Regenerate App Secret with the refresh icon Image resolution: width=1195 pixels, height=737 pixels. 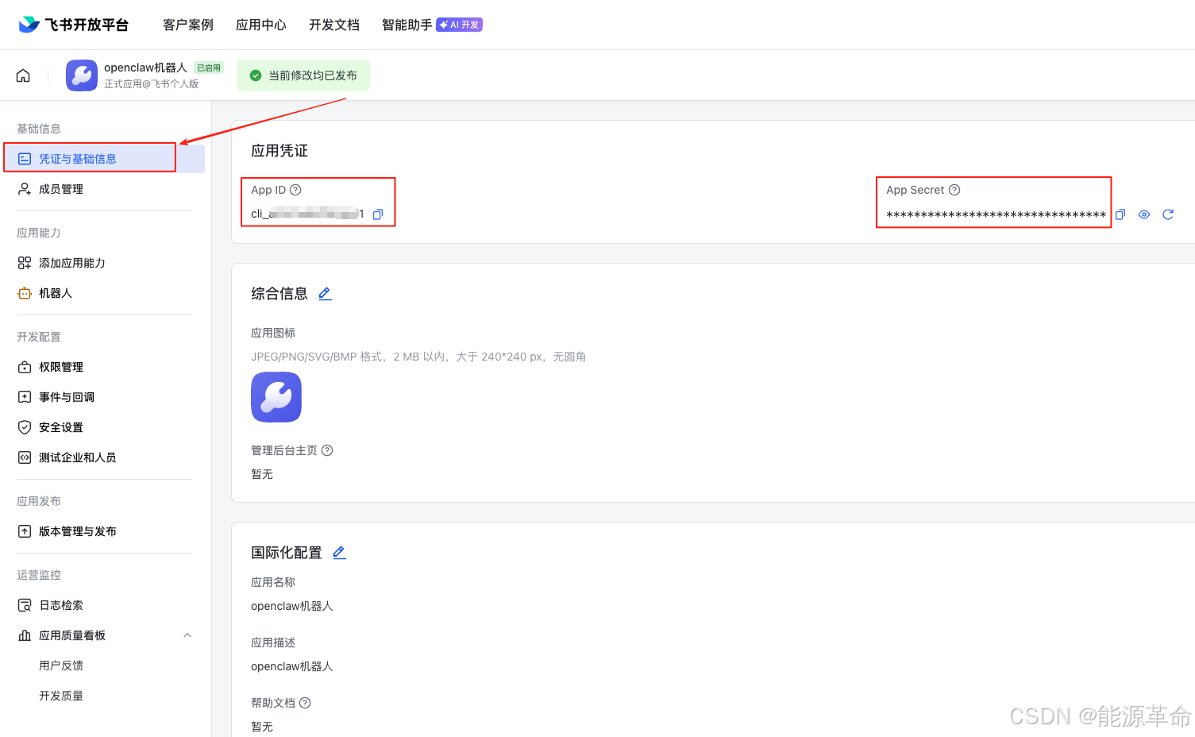[1168, 214]
